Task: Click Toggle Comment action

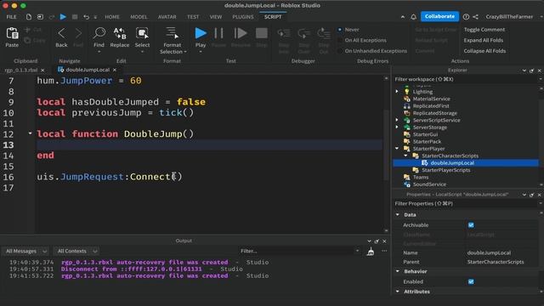Action: (x=484, y=30)
